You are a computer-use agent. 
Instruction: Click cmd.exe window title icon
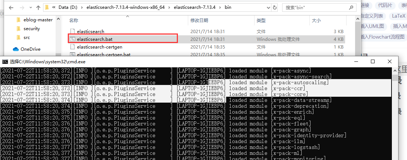[x=5, y=61]
